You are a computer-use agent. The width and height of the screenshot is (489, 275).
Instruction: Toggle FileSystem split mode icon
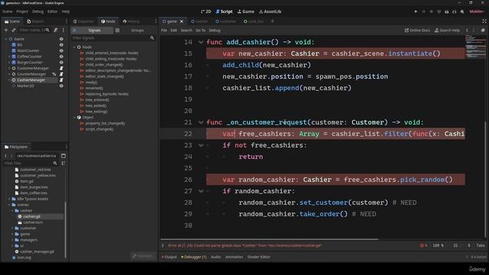pyautogui.click(x=63, y=156)
